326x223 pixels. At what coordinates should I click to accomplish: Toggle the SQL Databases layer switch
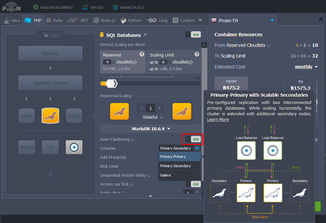click(193, 35)
